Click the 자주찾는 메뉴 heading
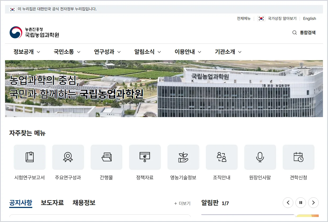328x222 pixels. [x=27, y=133]
